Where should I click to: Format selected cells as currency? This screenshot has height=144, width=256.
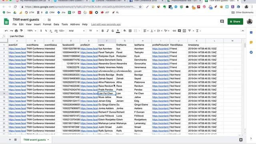click(x=41, y=31)
